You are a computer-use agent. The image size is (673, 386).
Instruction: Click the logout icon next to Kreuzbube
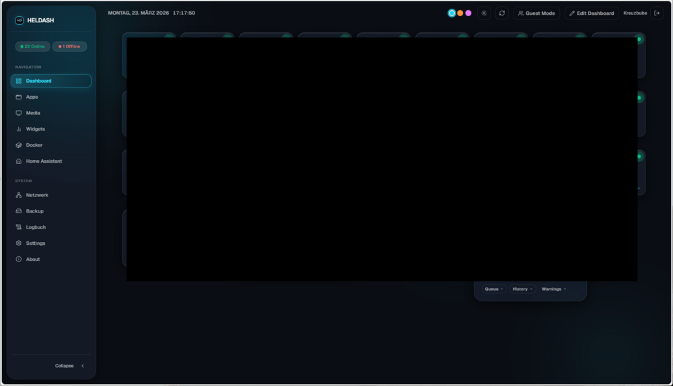(657, 13)
